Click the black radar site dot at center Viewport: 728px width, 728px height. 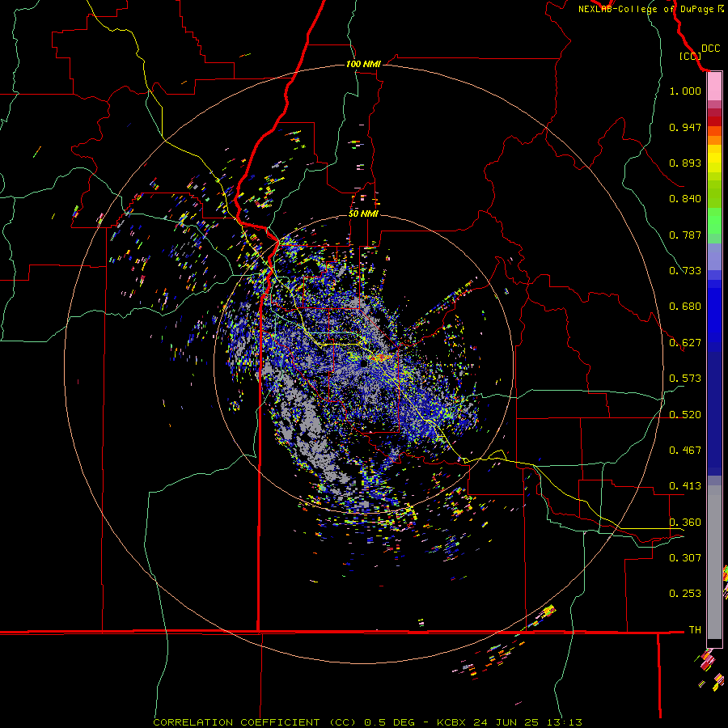pos(364,364)
